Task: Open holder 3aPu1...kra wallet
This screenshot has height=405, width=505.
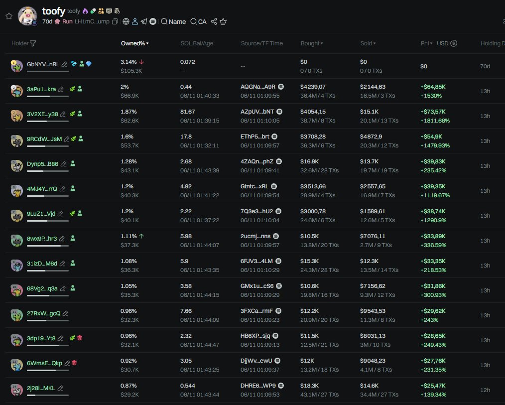Action: [41, 89]
